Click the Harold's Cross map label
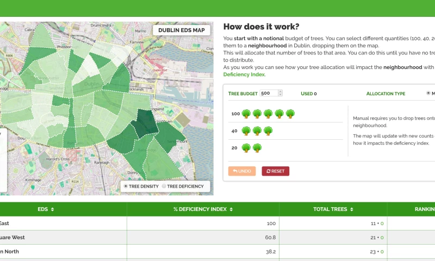The height and width of the screenshot is (261, 435). point(58,159)
